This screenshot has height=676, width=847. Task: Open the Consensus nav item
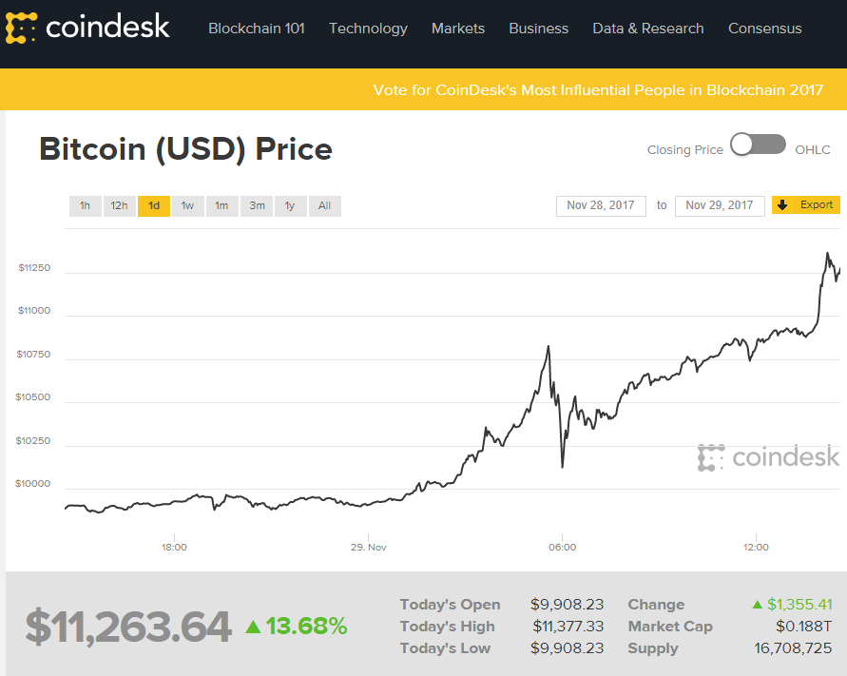(x=765, y=29)
